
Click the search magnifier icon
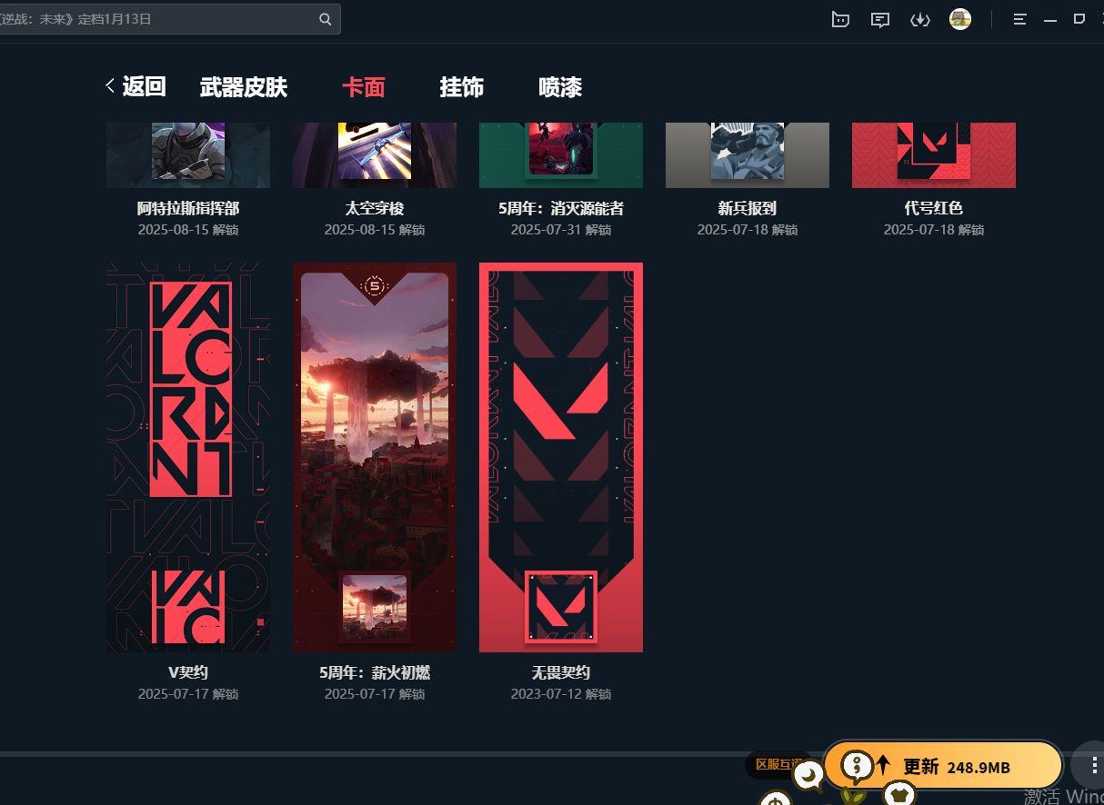tap(325, 19)
